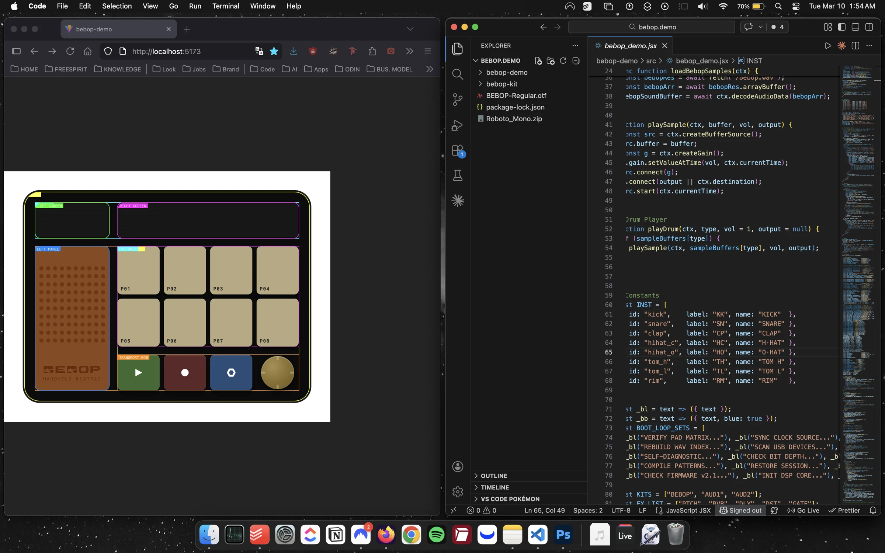Click the UTF-8 encoding setting

pos(621,510)
